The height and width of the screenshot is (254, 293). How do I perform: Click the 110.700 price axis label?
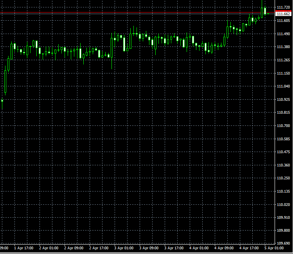coord(283,125)
